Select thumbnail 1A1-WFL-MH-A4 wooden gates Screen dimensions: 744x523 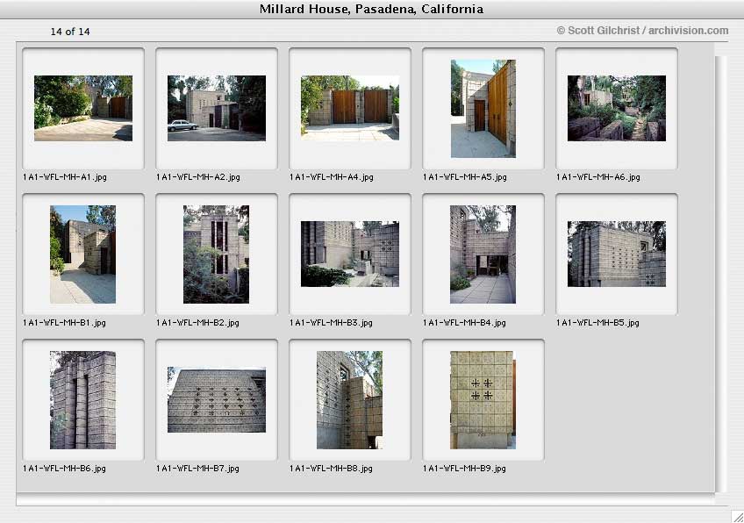click(x=350, y=108)
